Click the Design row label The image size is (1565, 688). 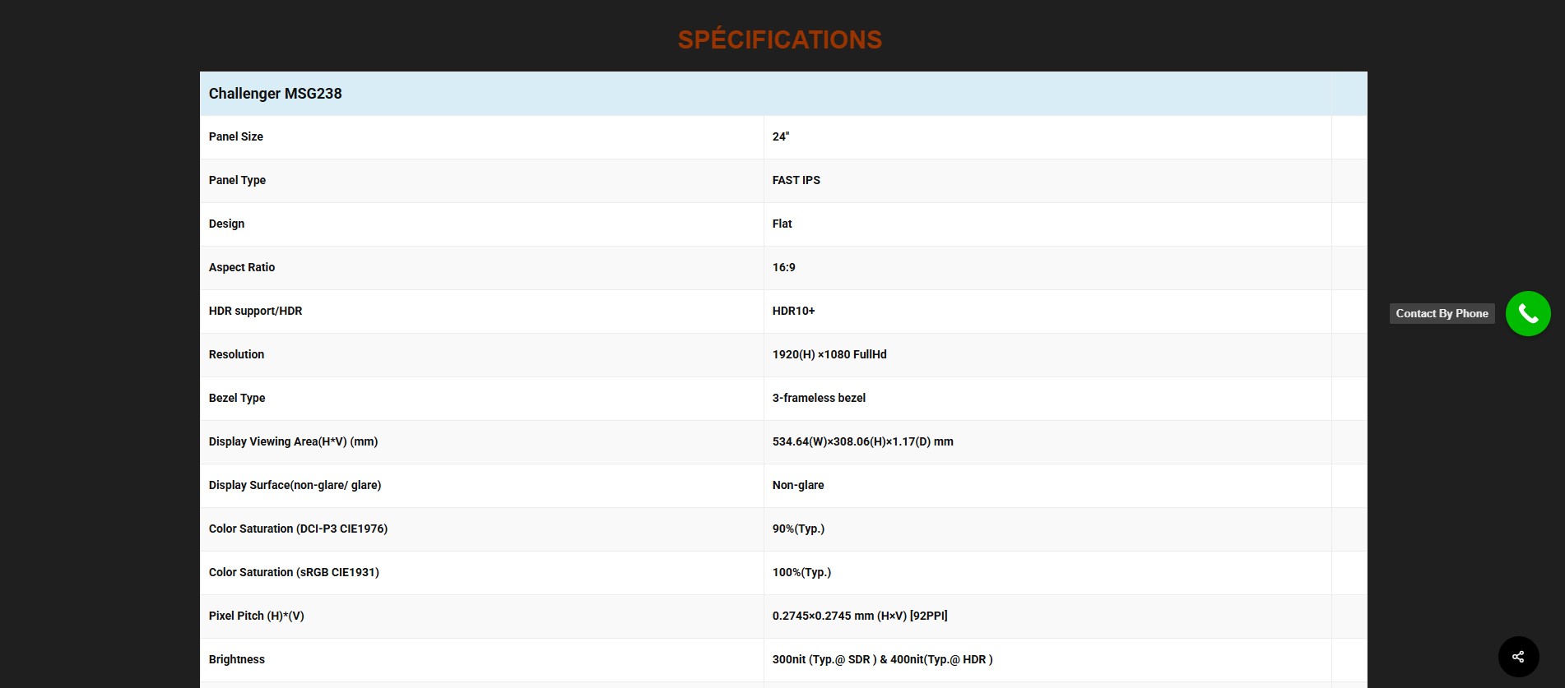click(x=226, y=224)
